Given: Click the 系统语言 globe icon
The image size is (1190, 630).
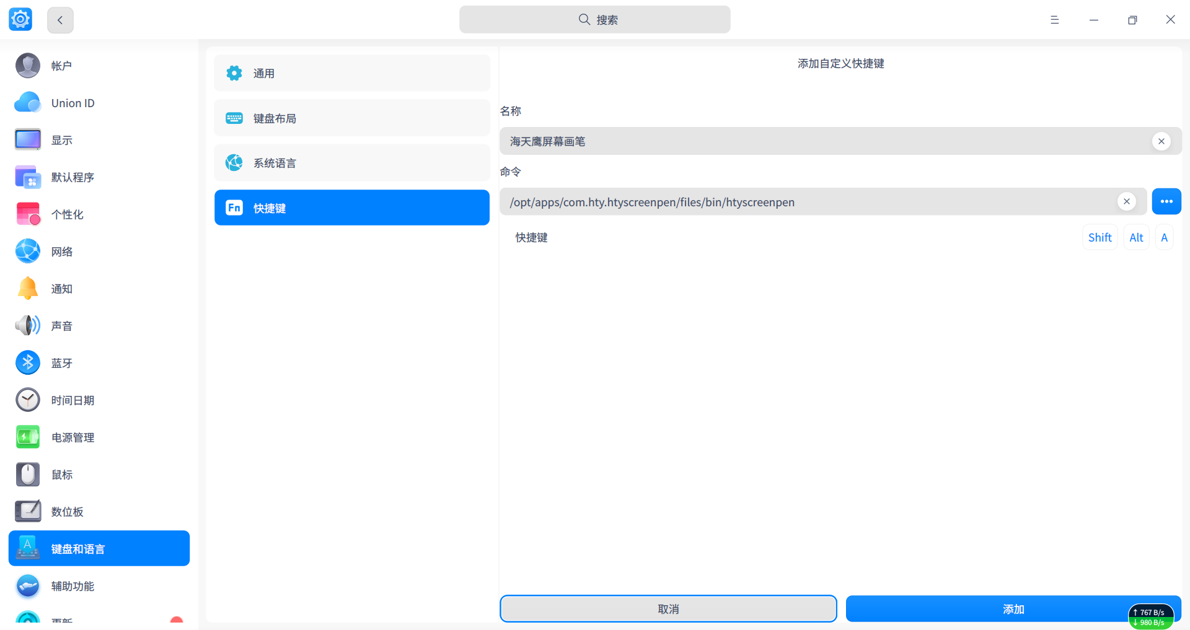Looking at the screenshot, I should 234,163.
